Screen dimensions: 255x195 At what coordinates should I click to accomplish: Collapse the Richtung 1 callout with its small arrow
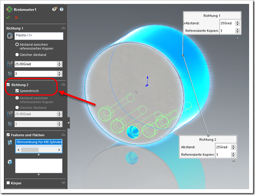pyautogui.click(x=238, y=38)
